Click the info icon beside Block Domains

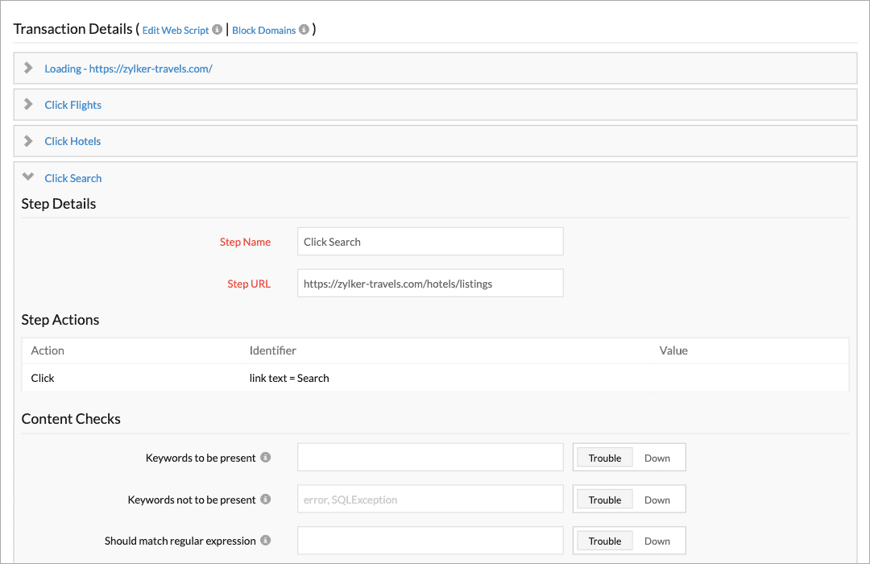(x=304, y=29)
